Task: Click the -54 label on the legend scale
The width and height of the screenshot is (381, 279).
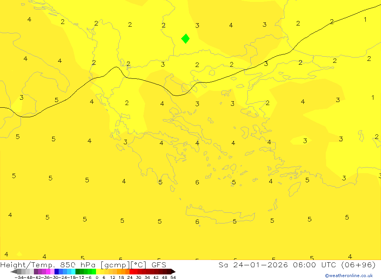Action: pyautogui.click(x=19, y=277)
